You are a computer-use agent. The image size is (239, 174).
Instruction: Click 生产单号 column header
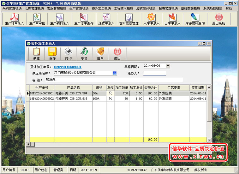pyautogui.click(x=42, y=87)
